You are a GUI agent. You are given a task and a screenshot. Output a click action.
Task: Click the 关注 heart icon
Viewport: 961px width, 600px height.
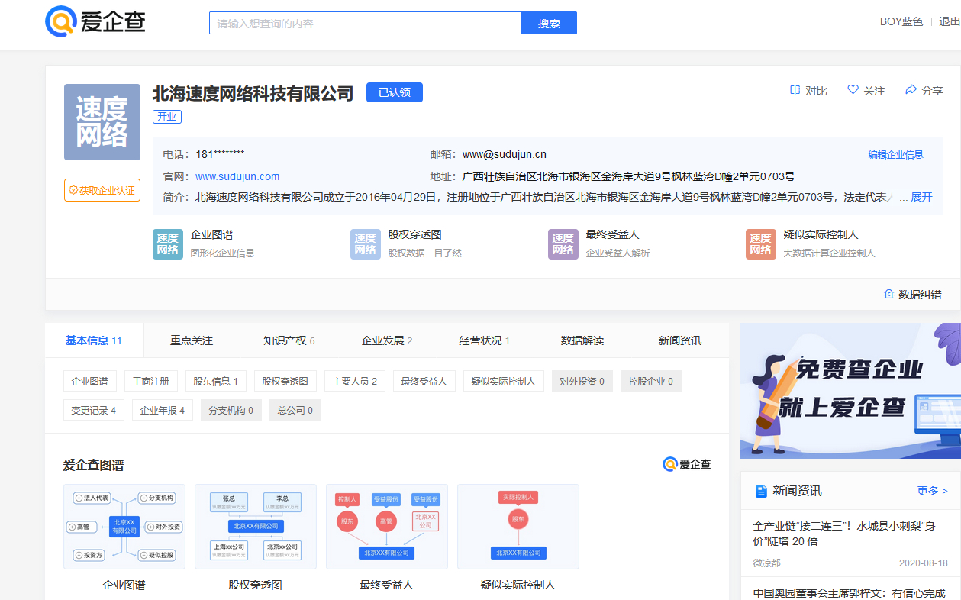point(853,90)
